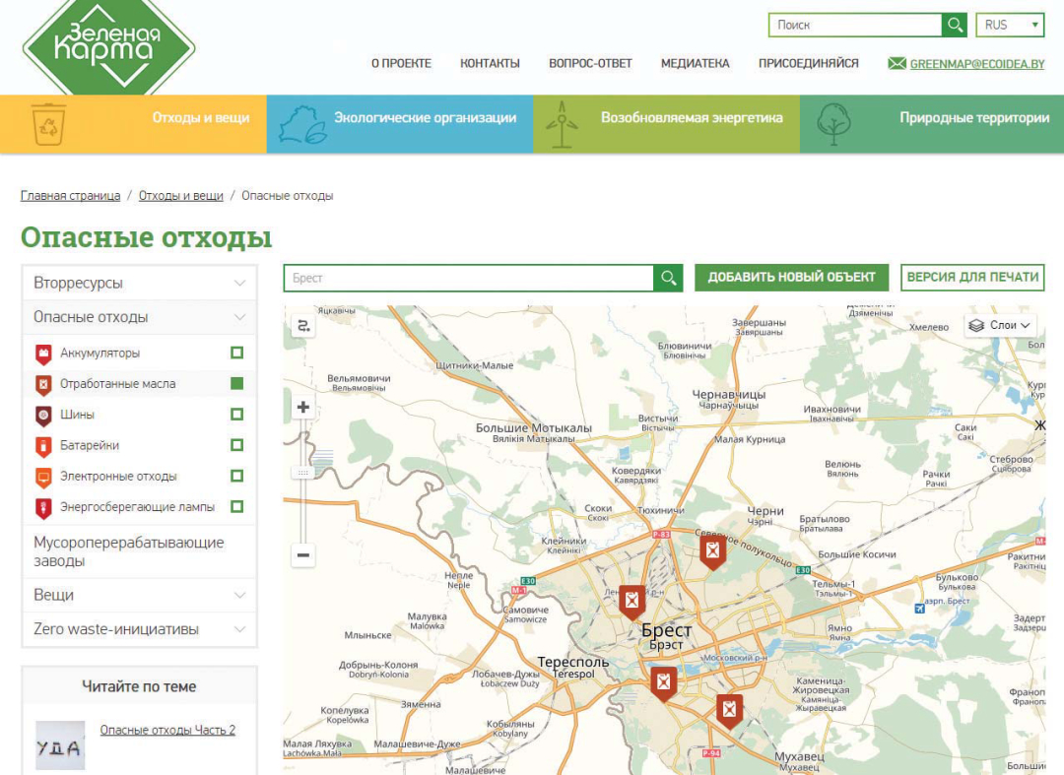
Task: Zoom in the map with plus button
Action: coord(303,407)
